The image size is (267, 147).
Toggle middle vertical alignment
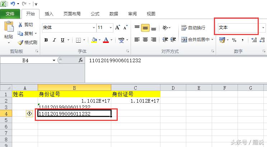pyautogui.click(x=145, y=28)
